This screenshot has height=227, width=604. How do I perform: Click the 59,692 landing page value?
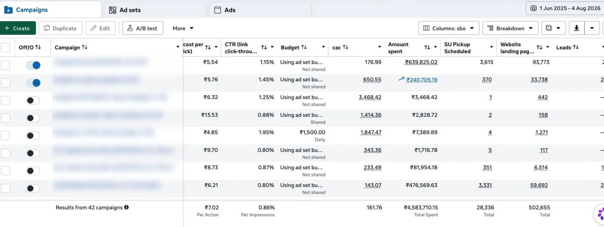tap(539, 185)
